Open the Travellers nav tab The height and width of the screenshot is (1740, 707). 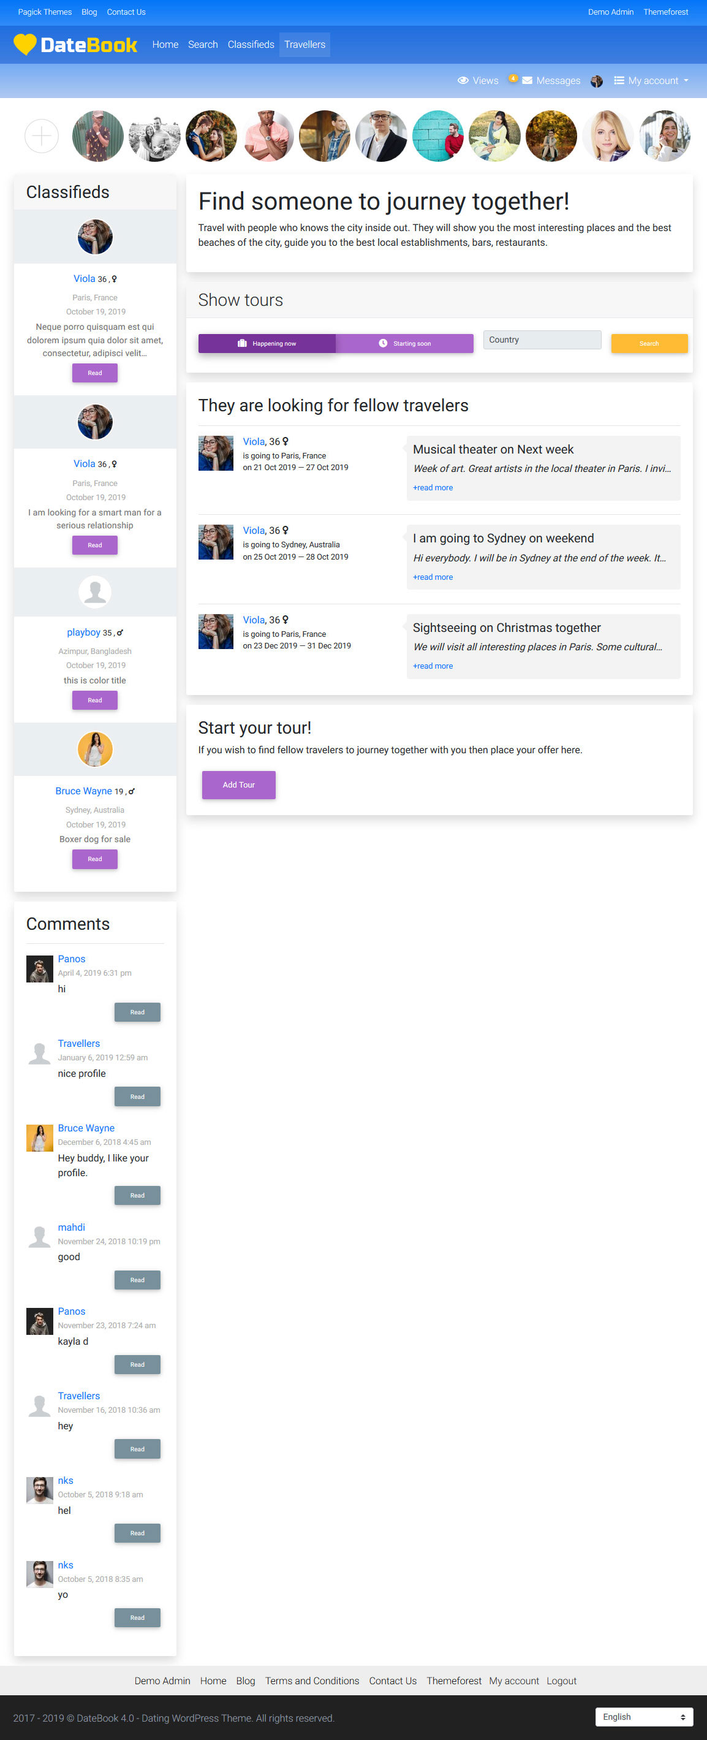click(304, 45)
